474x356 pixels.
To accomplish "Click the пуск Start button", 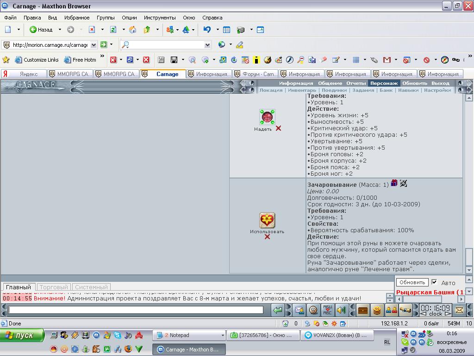I will pos(22,336).
